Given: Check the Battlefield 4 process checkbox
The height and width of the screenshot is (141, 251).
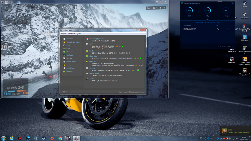Looking at the screenshot, I should [183, 29].
